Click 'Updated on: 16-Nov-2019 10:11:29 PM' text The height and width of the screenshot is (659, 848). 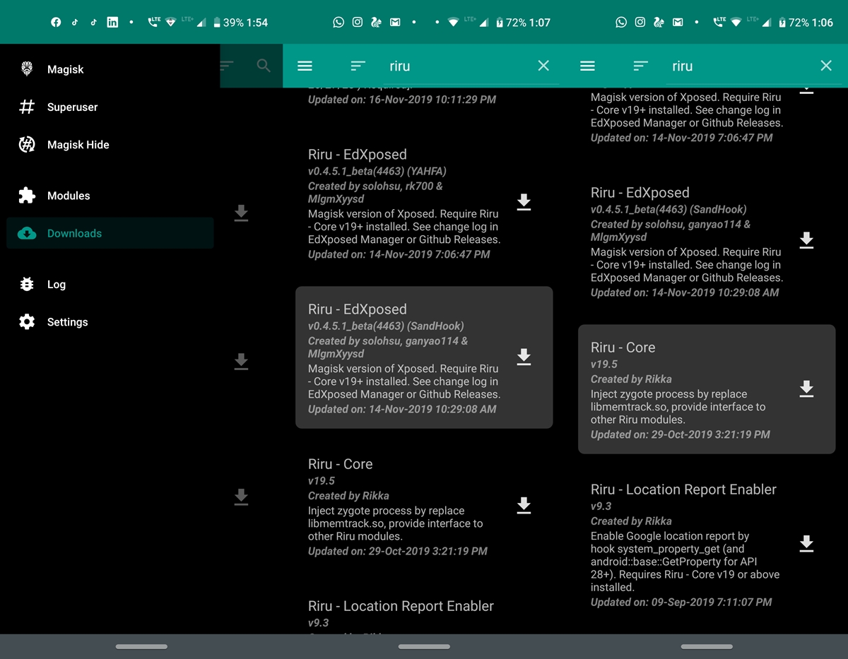click(x=402, y=100)
